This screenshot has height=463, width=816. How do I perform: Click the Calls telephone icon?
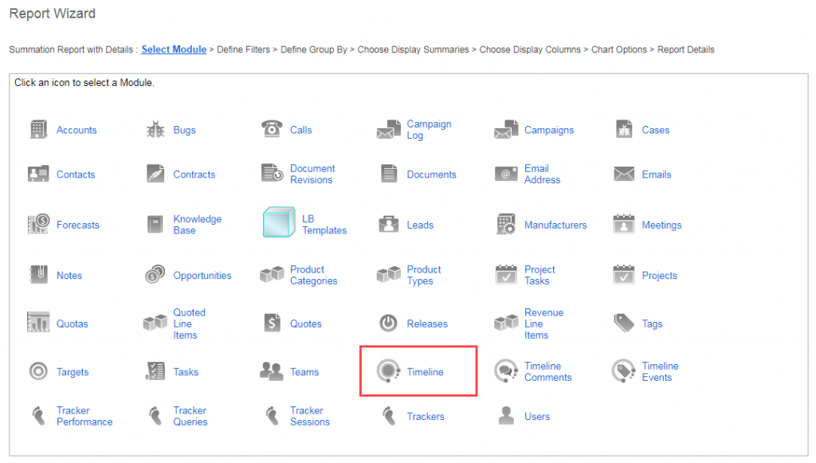[272, 130]
